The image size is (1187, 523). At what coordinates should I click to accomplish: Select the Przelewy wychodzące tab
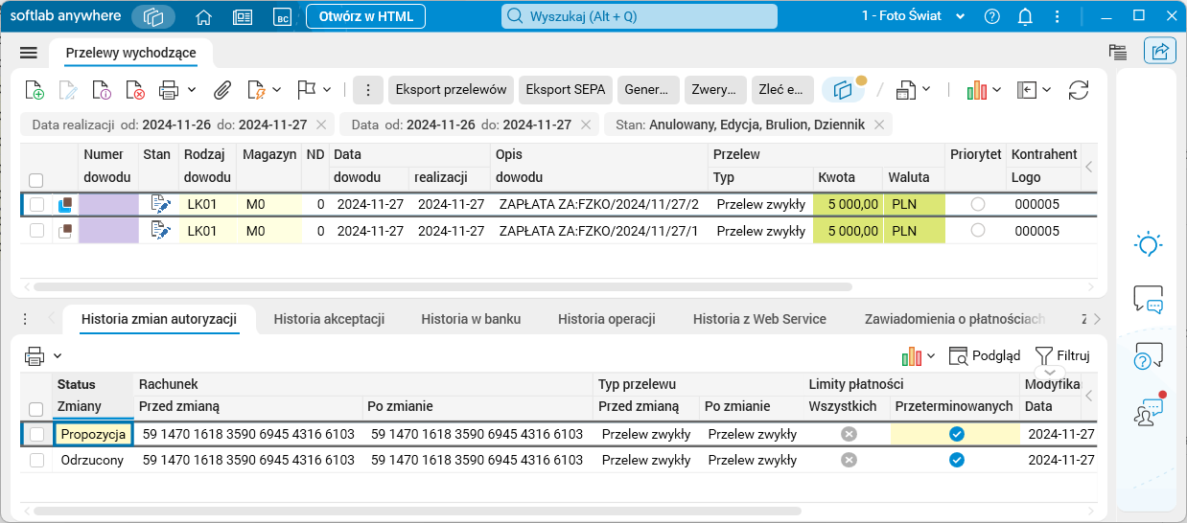click(x=130, y=53)
